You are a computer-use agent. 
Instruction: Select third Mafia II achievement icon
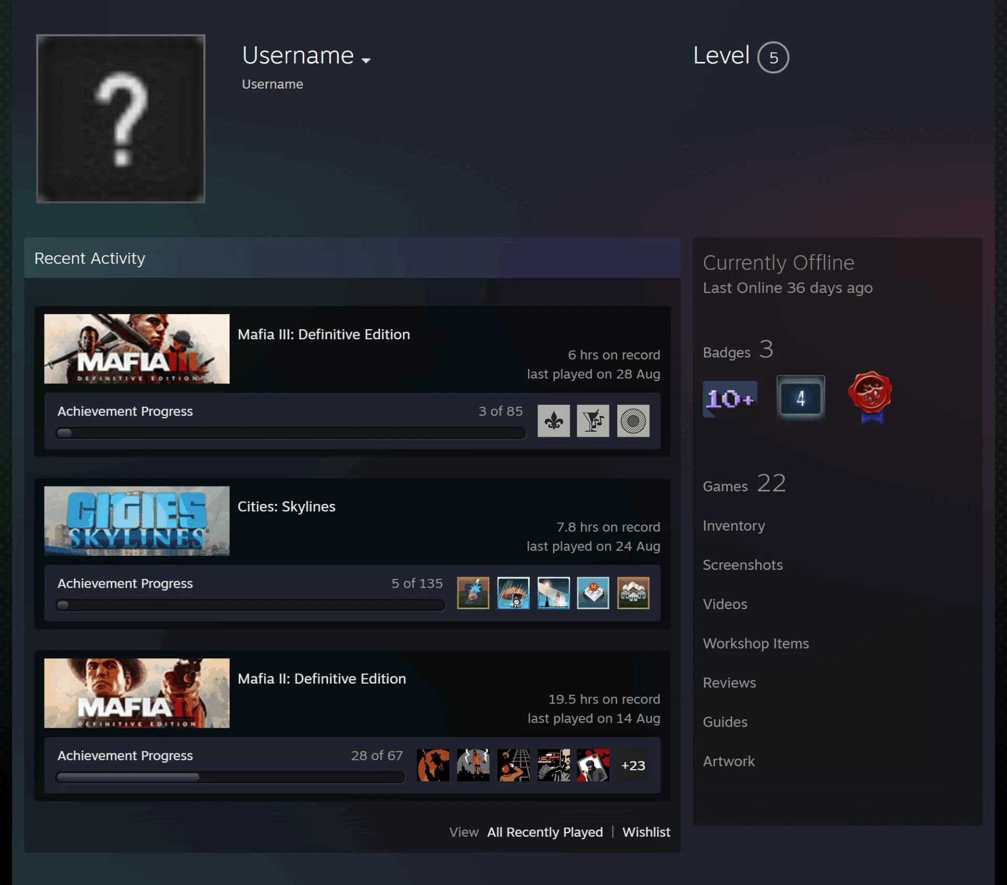[513, 765]
